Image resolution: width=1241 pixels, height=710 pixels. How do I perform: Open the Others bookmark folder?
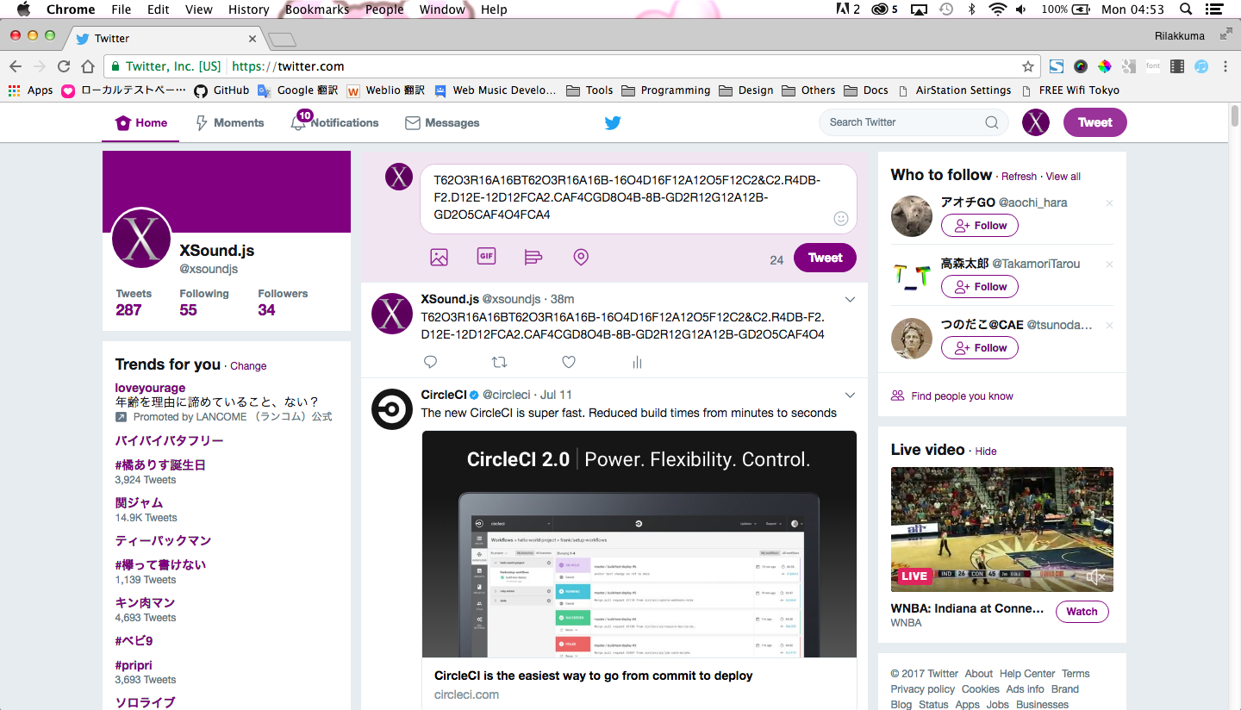(808, 90)
